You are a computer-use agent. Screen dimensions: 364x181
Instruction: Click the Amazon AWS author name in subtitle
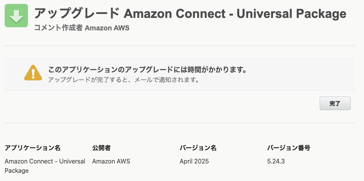click(x=107, y=28)
